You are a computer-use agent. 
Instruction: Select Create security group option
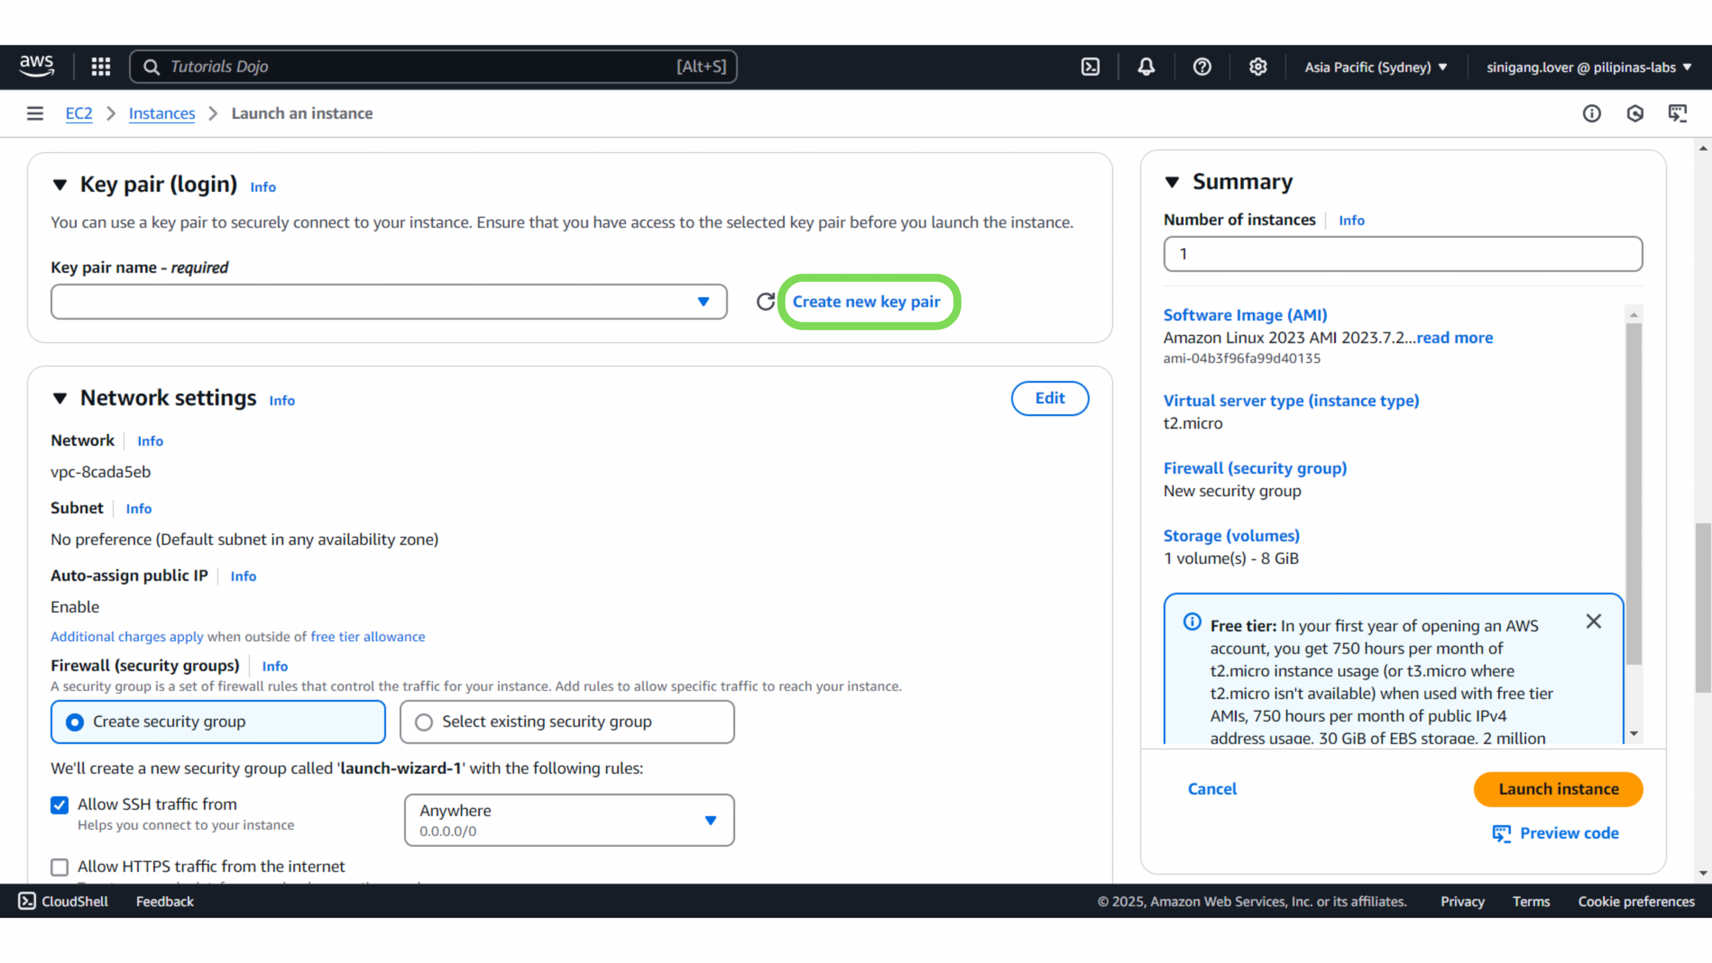click(x=75, y=722)
